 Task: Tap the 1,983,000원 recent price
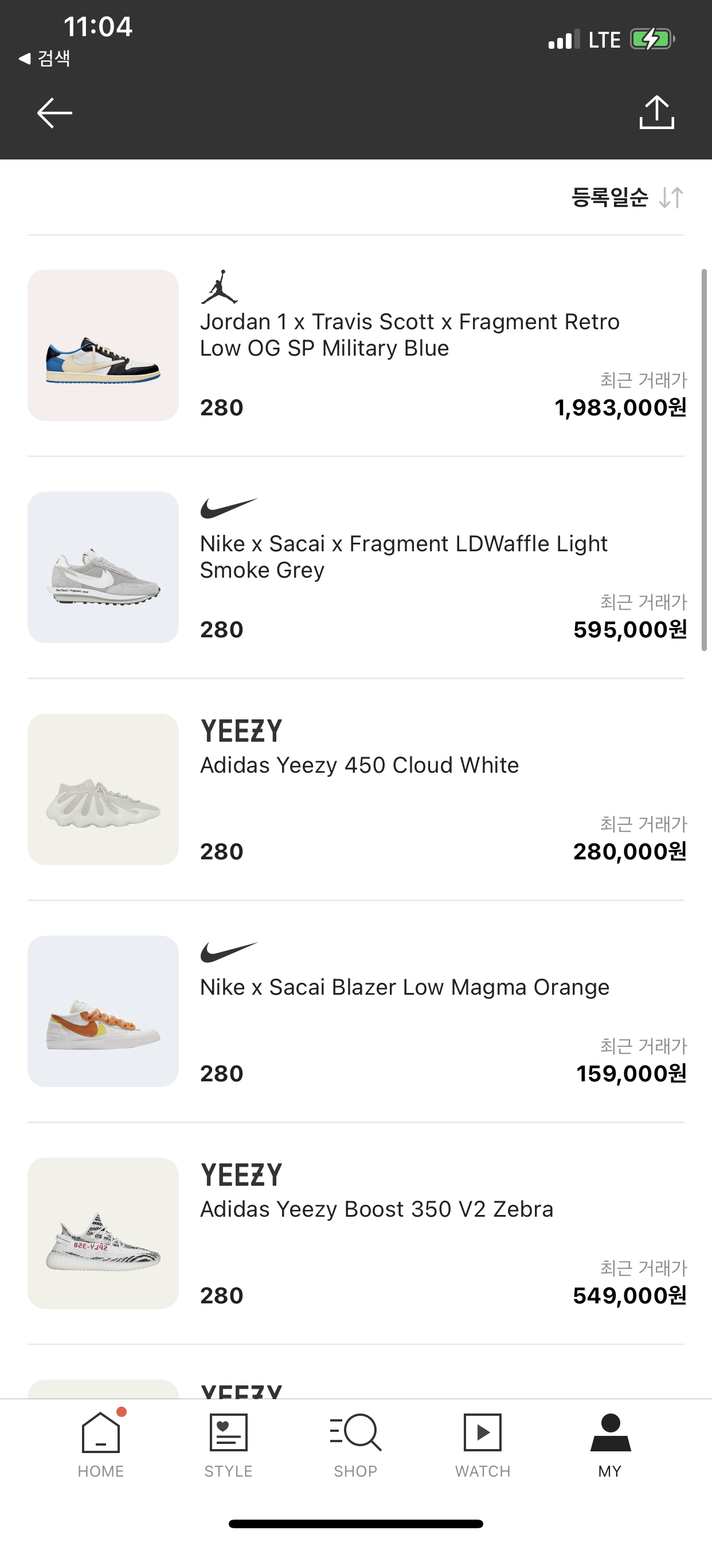pyautogui.click(x=620, y=408)
